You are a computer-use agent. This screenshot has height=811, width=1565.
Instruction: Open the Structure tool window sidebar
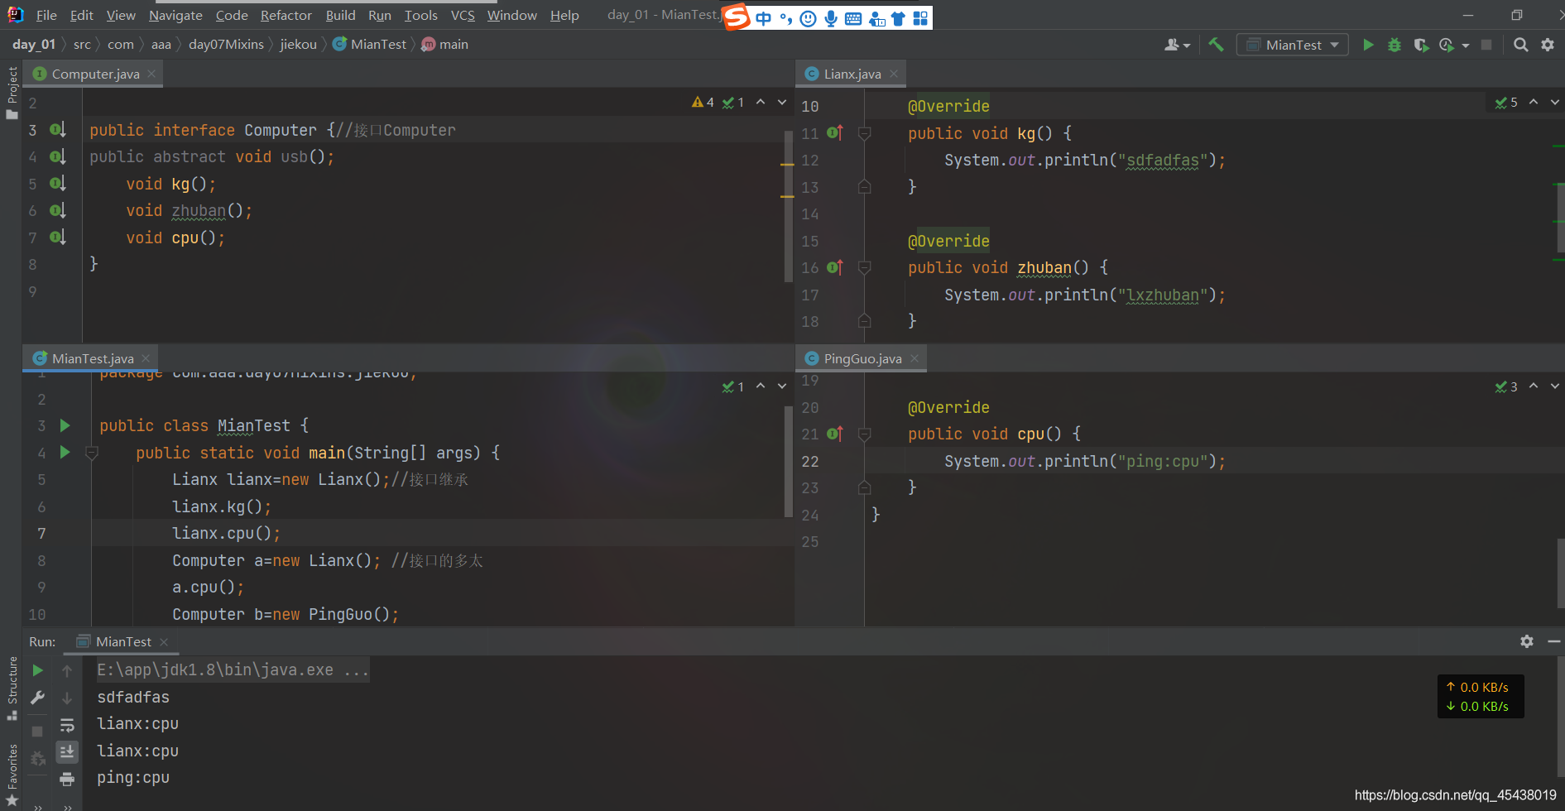coord(12,689)
